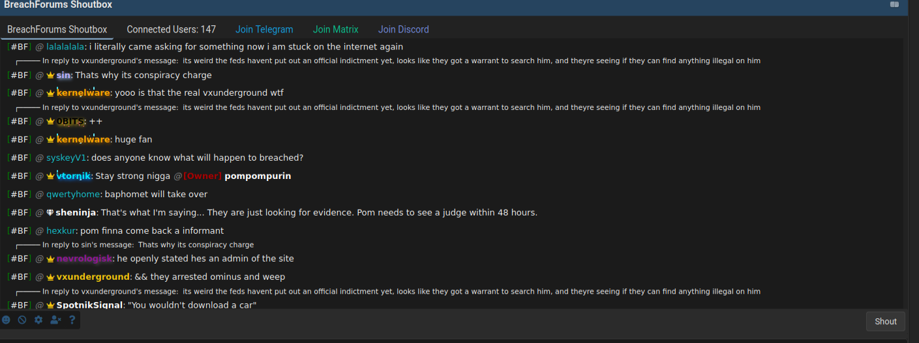Open vtornik's username link

[x=73, y=176]
